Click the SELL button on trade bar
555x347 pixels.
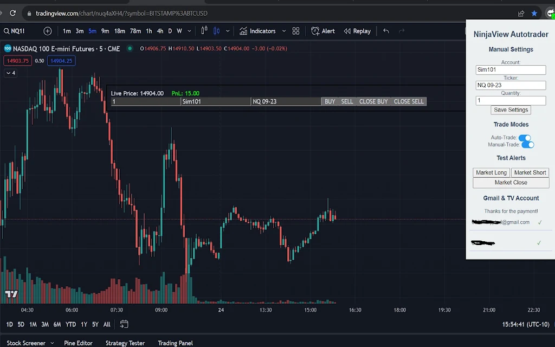point(347,101)
